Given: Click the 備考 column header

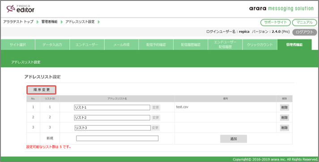Looking at the screenshot, I should [225, 99].
